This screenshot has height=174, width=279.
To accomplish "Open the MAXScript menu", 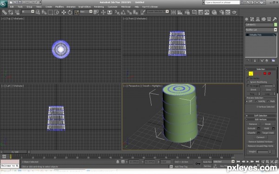I will coord(126,7).
